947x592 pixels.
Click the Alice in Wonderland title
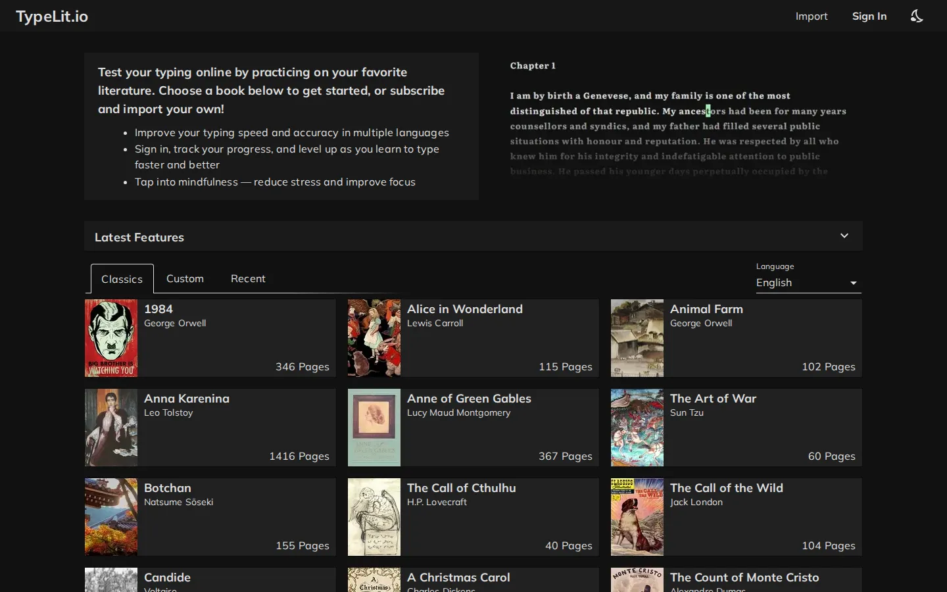pyautogui.click(x=465, y=309)
